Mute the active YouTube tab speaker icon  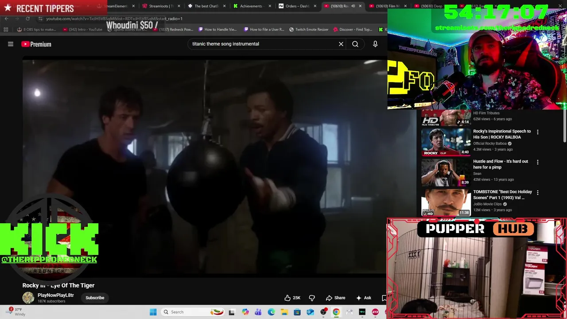[x=353, y=6]
